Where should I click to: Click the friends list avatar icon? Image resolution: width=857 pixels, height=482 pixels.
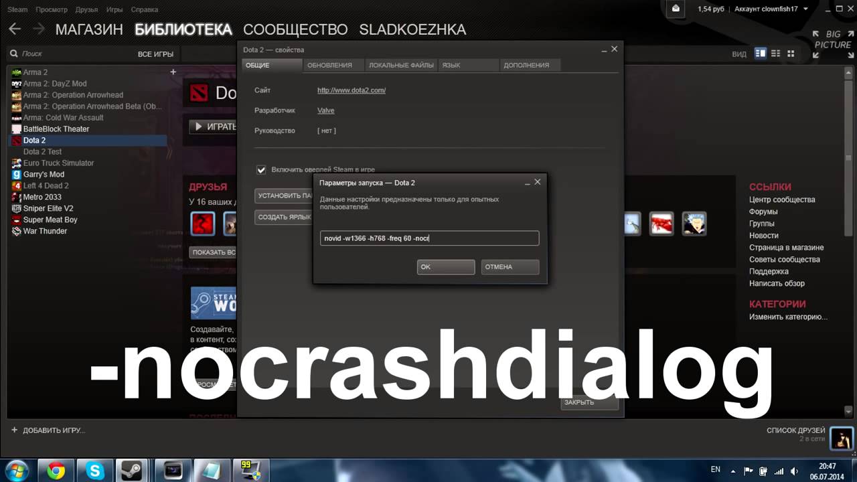point(841,439)
